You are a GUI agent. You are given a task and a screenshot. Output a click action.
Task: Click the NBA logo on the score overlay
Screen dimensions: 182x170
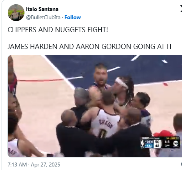(x=143, y=144)
